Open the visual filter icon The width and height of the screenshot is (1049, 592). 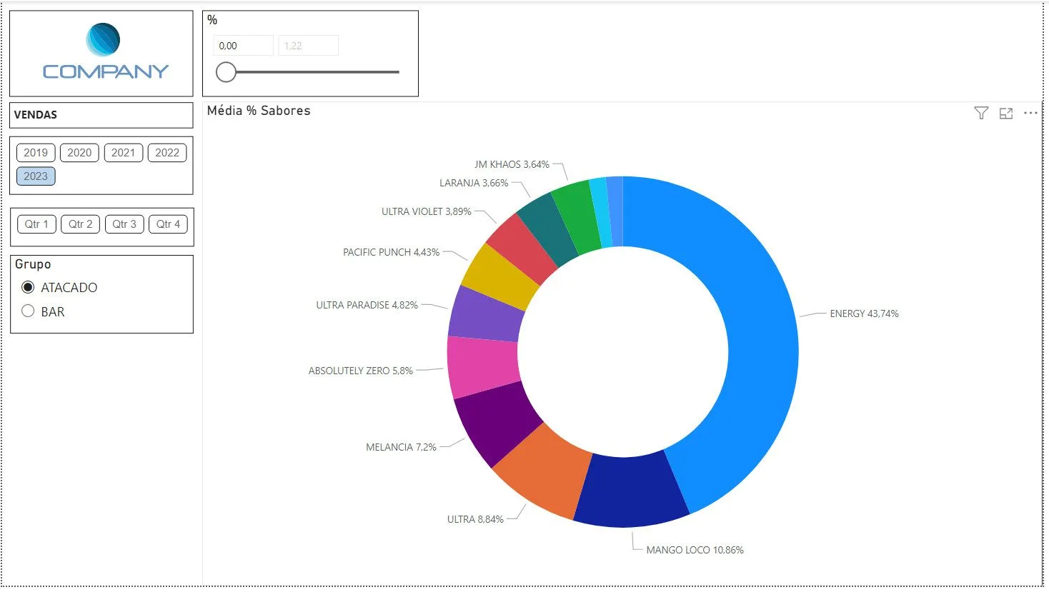click(x=981, y=113)
